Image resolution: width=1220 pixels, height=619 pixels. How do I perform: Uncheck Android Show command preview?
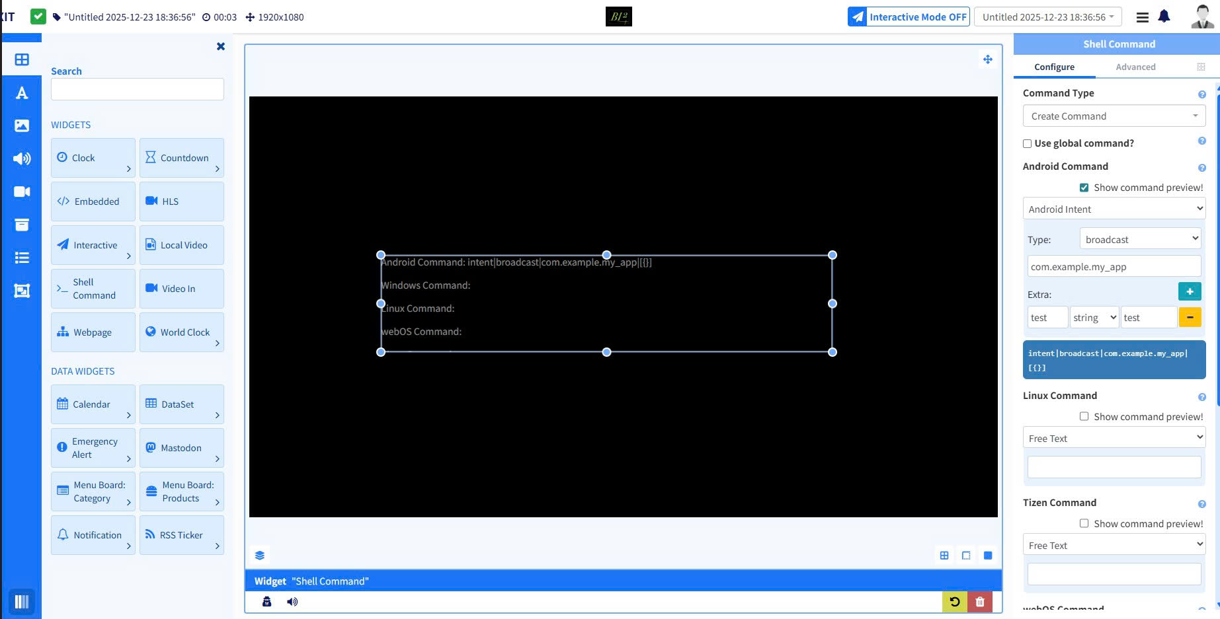(x=1084, y=188)
